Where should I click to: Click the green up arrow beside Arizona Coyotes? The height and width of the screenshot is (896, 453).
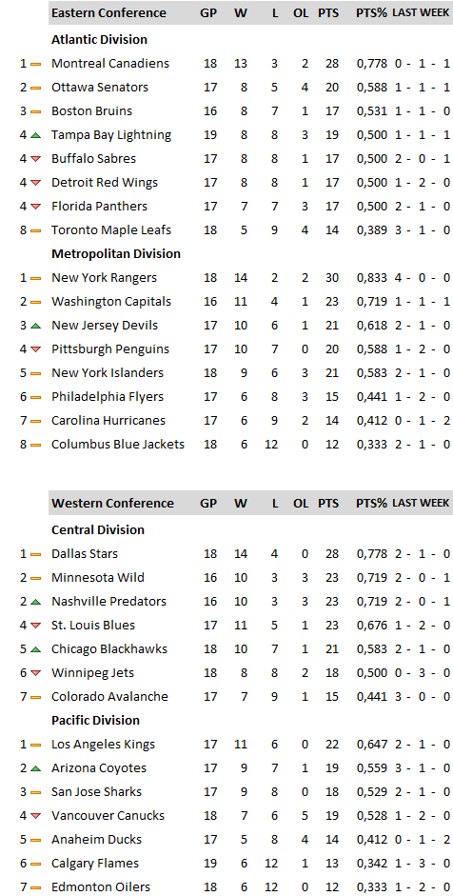(35, 768)
